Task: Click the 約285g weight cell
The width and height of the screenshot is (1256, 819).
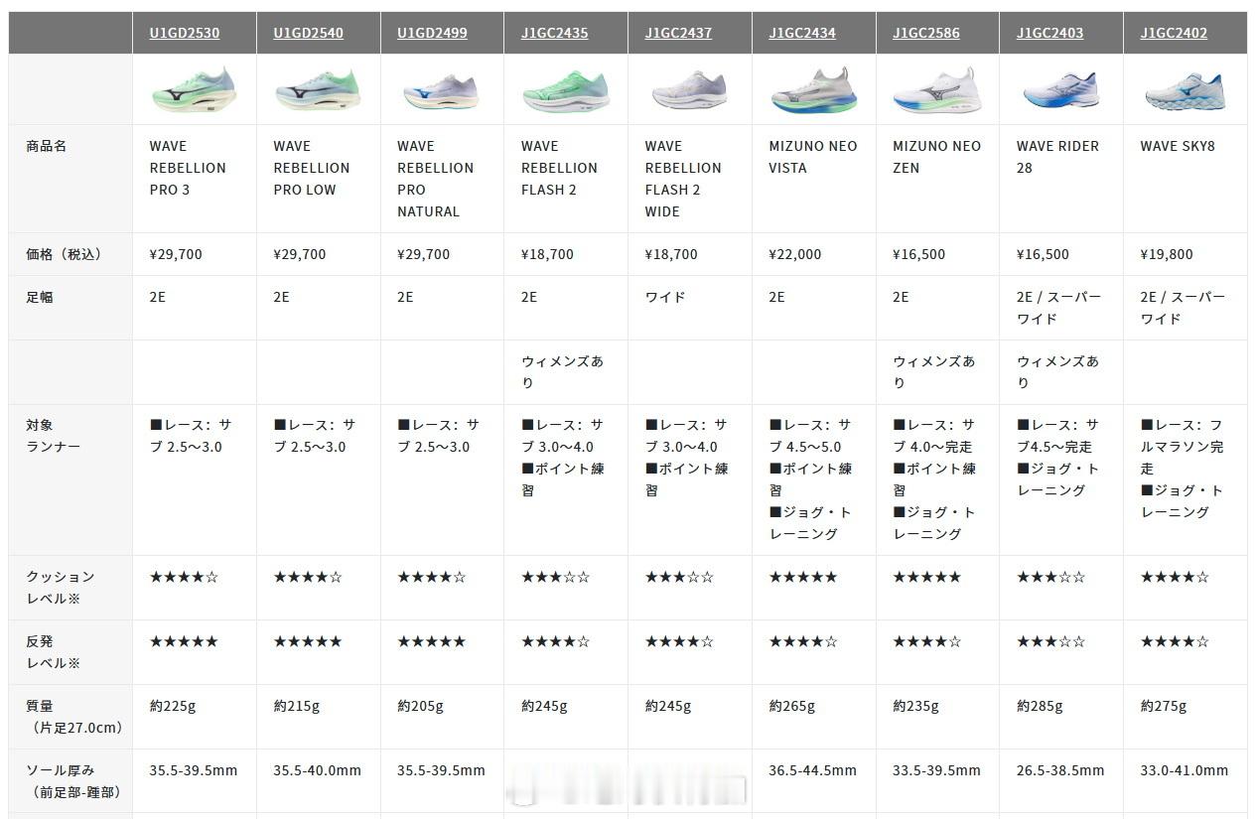Action: pos(1061,717)
